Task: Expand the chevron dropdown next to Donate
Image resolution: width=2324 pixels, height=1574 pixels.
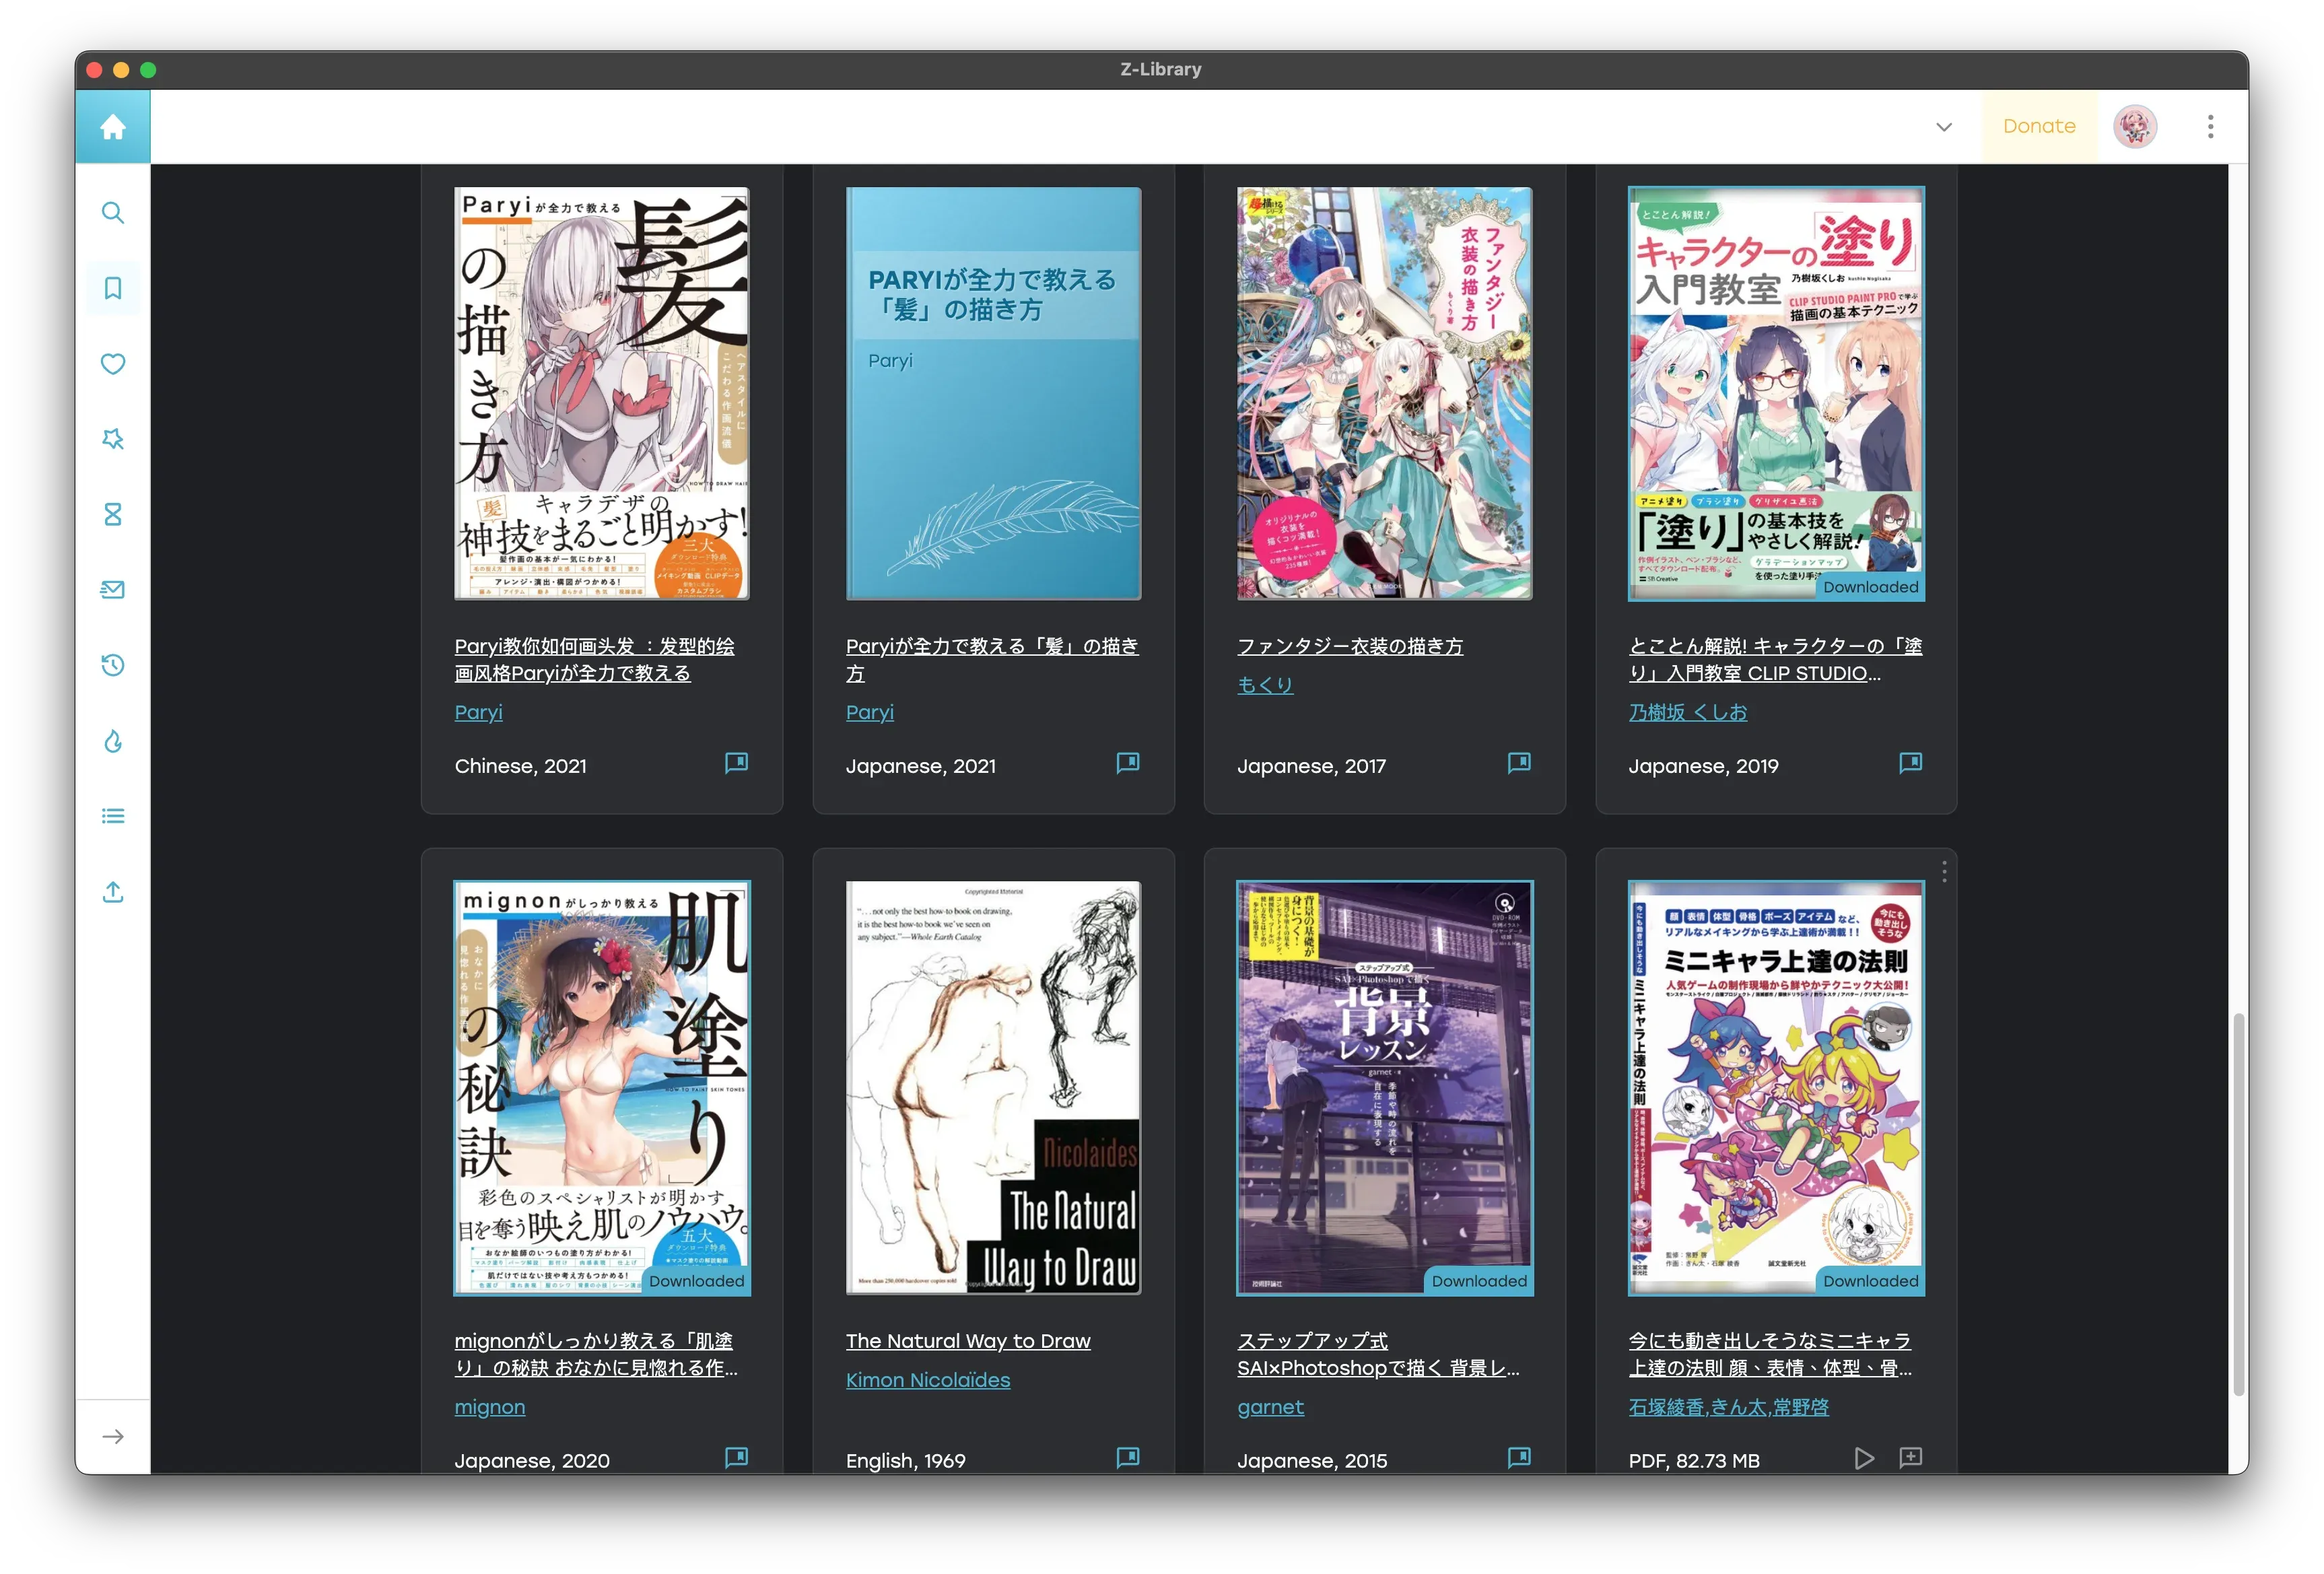Action: pyautogui.click(x=1943, y=127)
